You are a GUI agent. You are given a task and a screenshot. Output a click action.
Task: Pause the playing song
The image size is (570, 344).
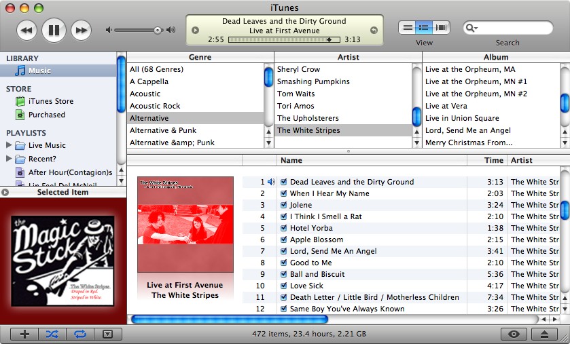(54, 30)
